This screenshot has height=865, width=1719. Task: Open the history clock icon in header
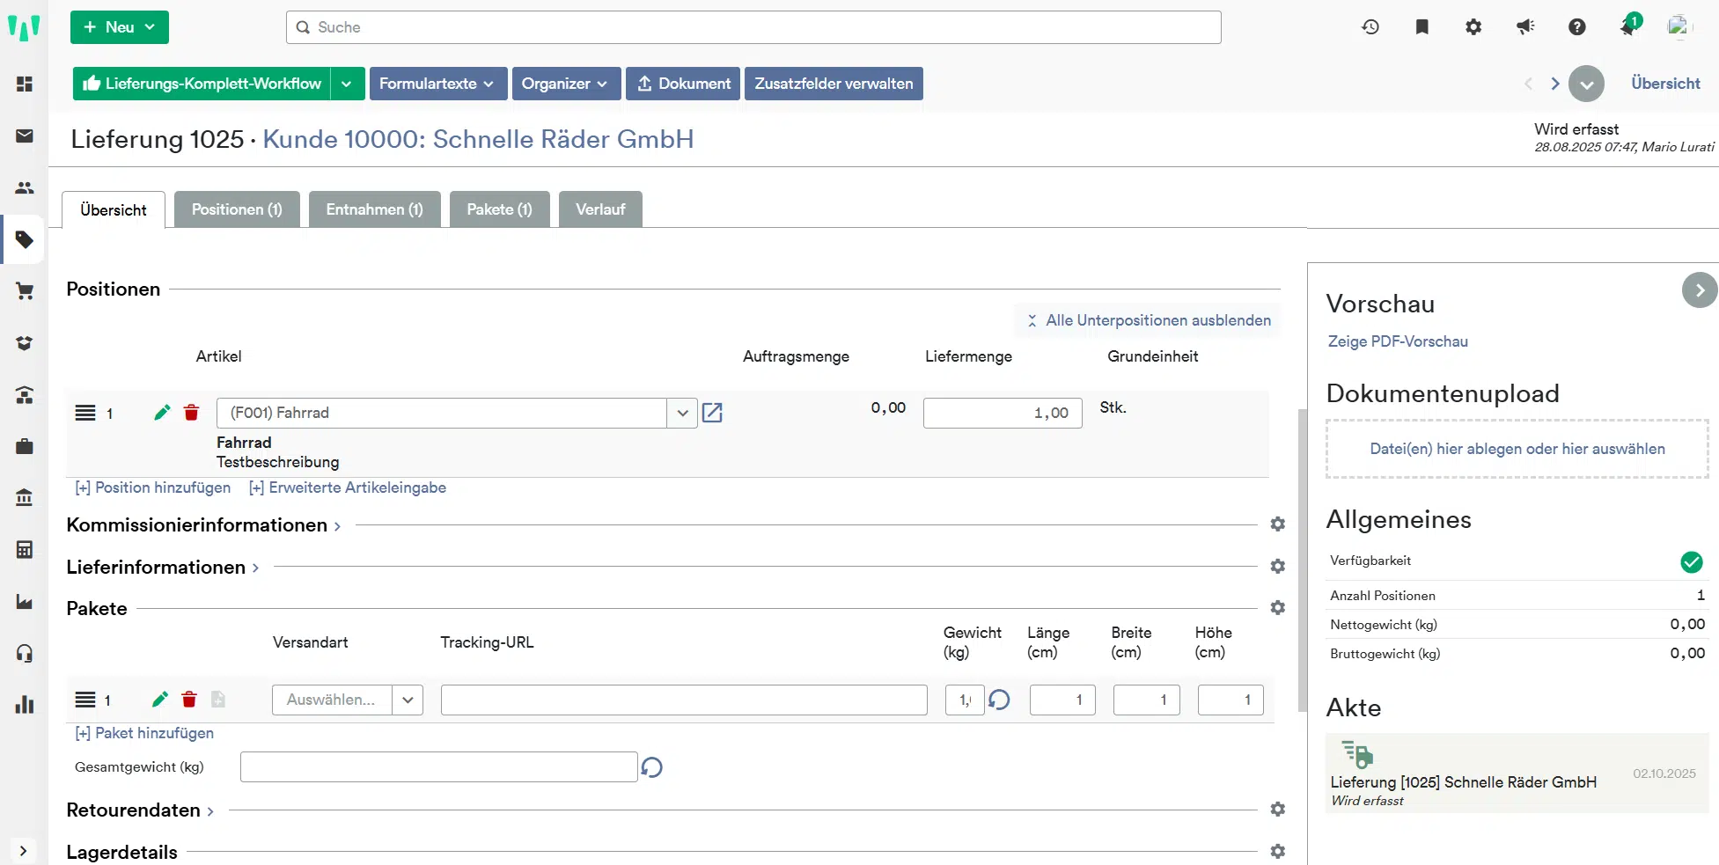coord(1370,27)
